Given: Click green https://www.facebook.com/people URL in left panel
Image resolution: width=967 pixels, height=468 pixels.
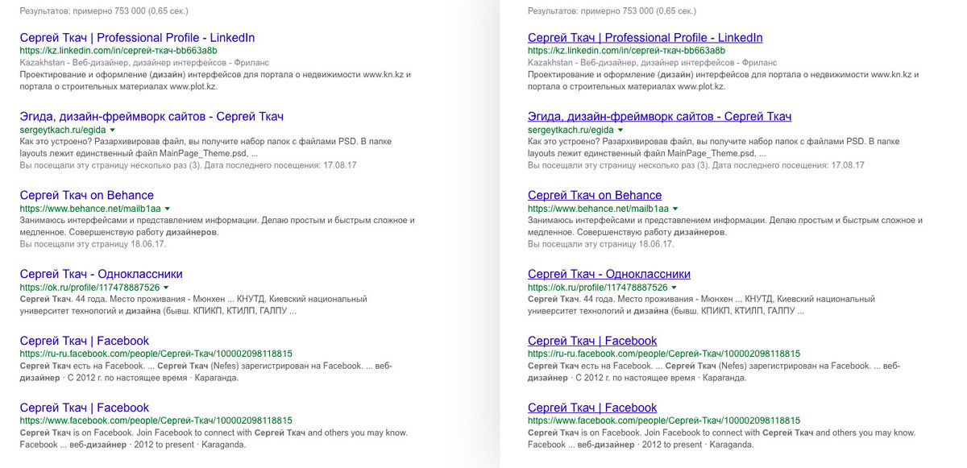Looking at the screenshot, I should (x=156, y=420).
